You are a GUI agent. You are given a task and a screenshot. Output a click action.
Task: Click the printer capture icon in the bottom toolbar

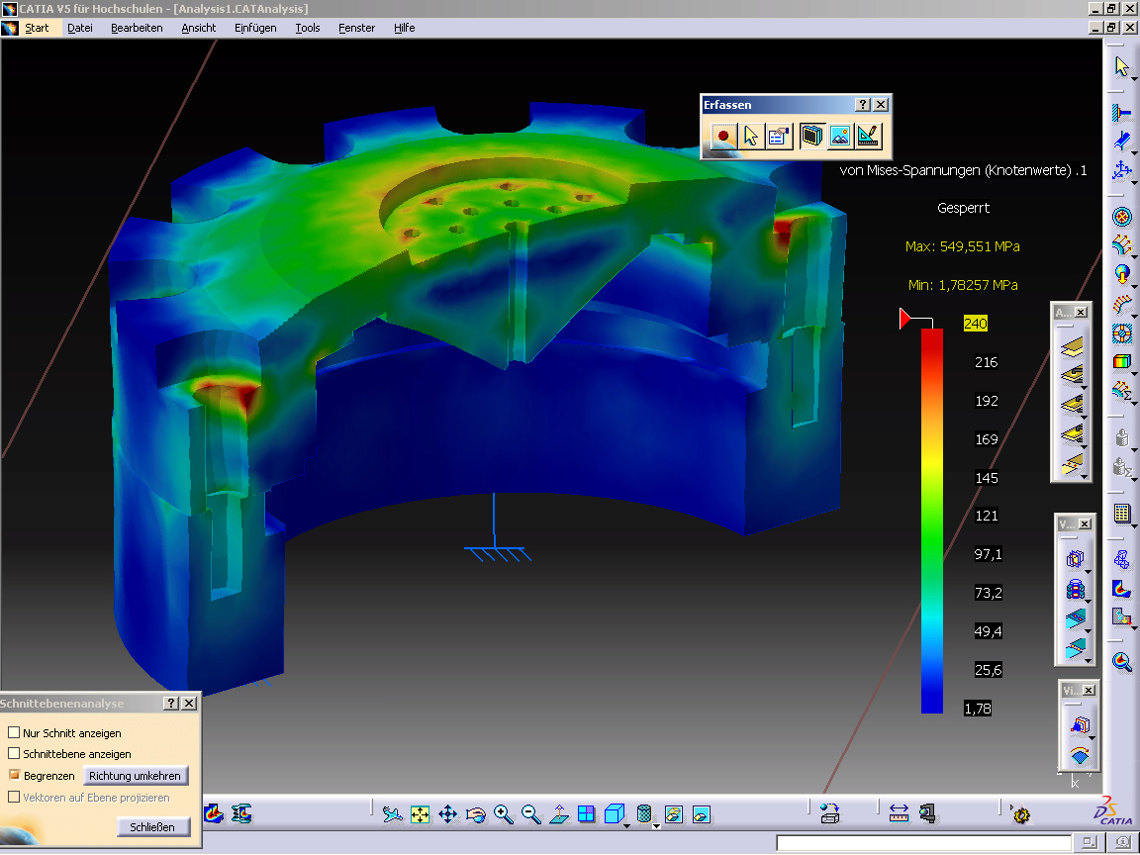tap(829, 814)
